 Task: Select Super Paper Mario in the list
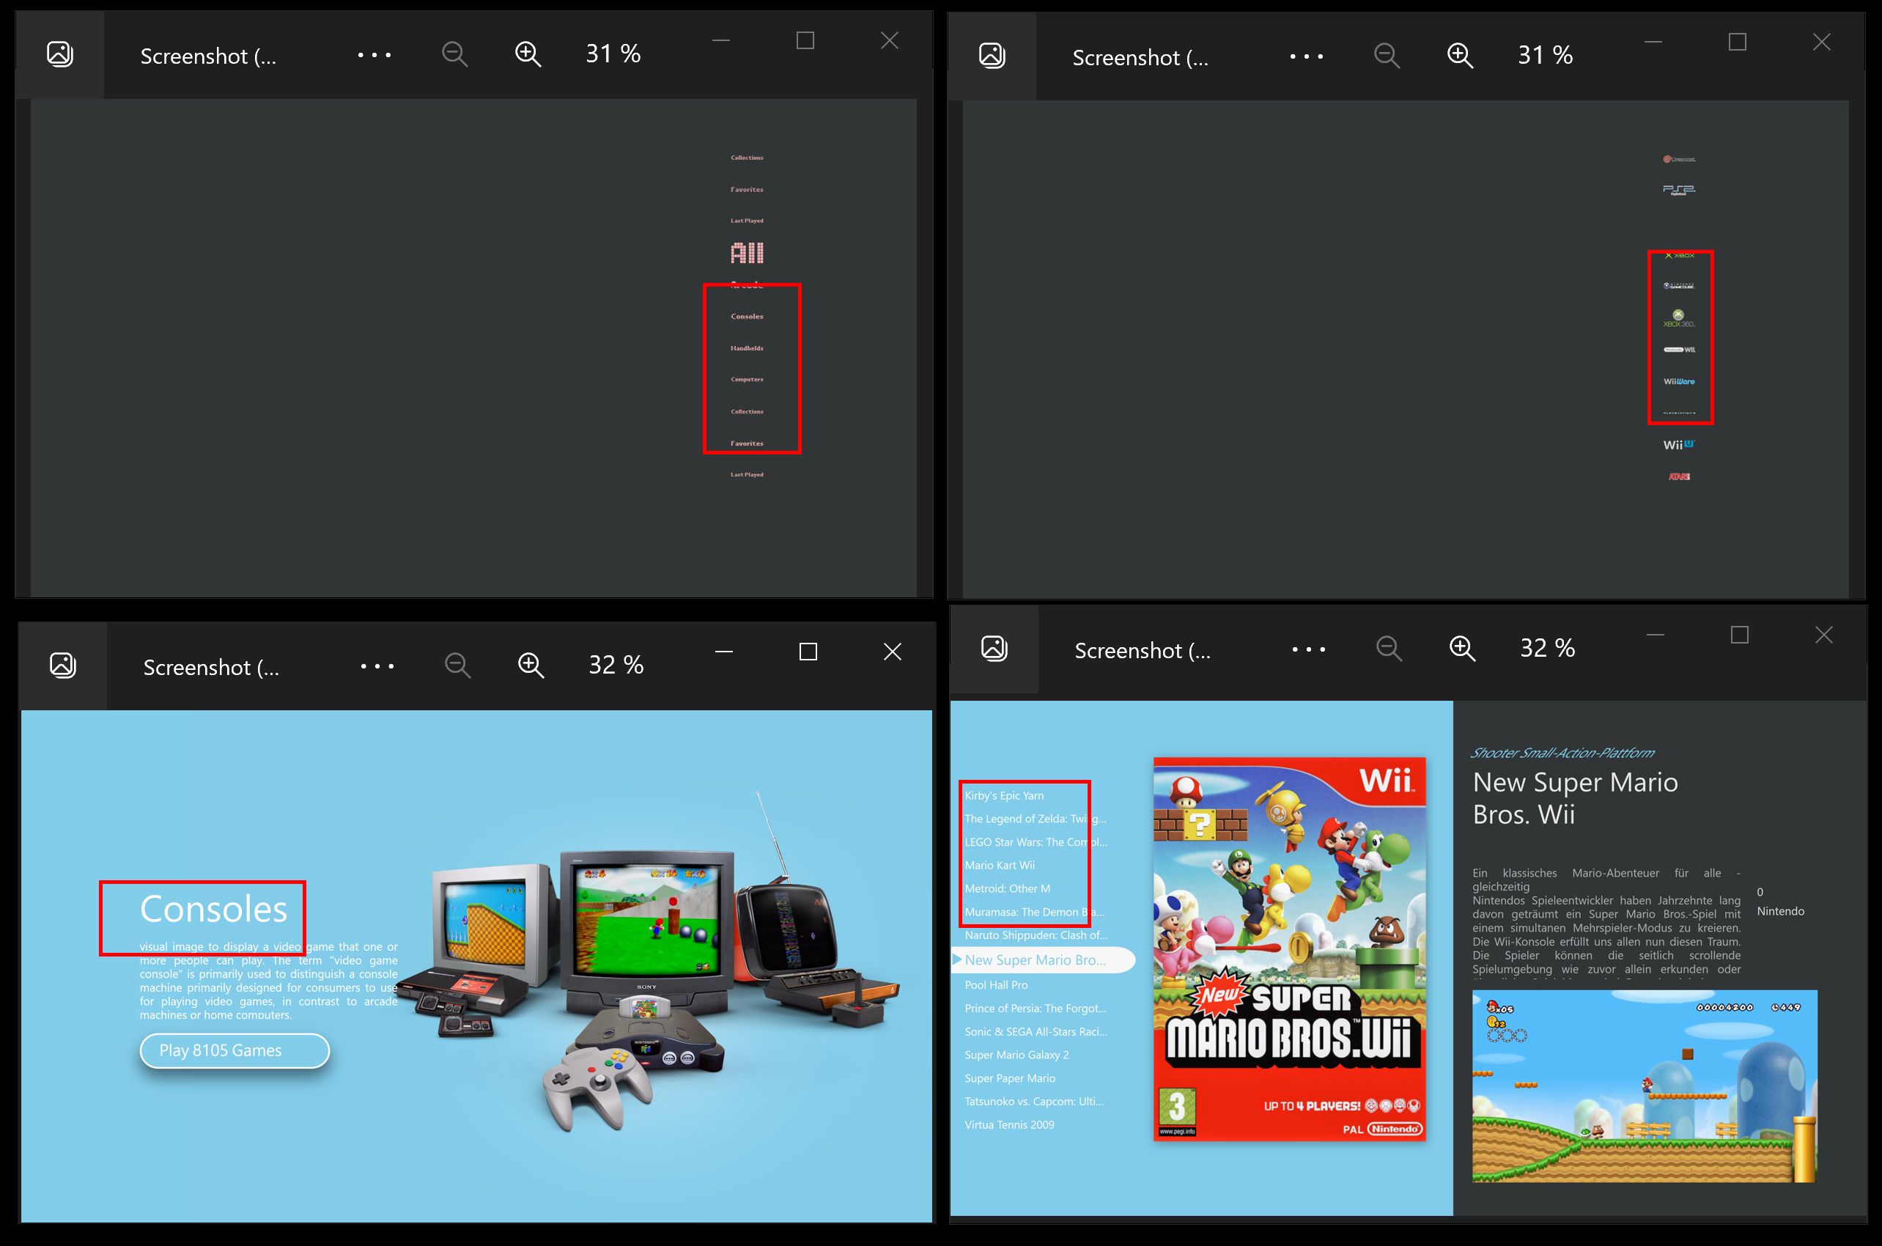pos(1010,1078)
